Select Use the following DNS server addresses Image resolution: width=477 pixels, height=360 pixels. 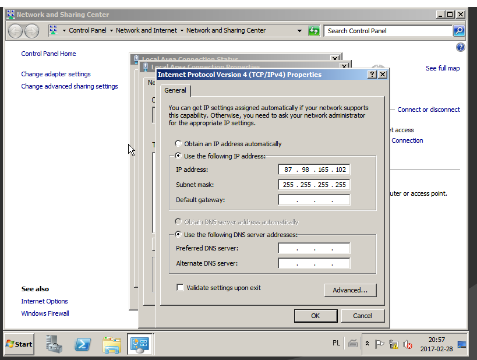[179, 235]
